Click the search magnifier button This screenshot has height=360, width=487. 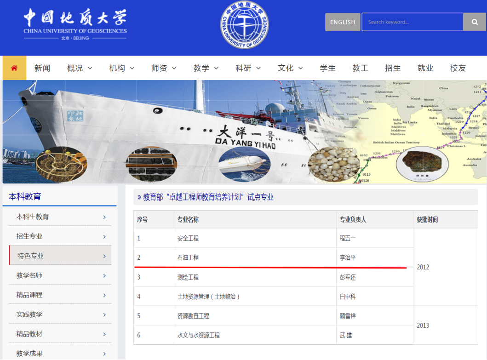coord(475,22)
